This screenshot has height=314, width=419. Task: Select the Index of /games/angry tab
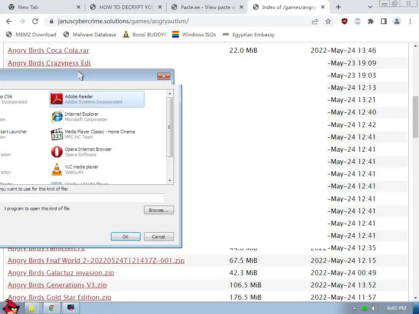[x=288, y=7]
